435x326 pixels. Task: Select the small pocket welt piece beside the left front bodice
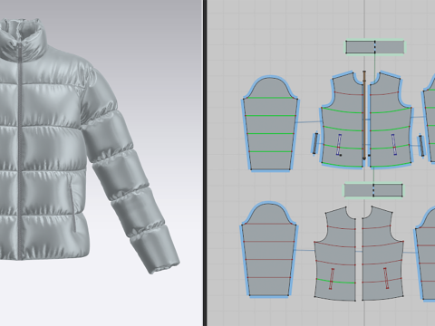[315, 143]
